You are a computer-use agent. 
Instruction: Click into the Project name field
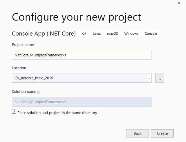pyautogui.click(x=82, y=55)
